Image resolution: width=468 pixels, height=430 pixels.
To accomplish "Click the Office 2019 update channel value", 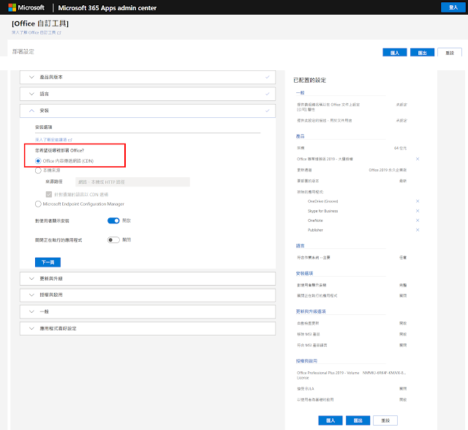I will (388, 170).
